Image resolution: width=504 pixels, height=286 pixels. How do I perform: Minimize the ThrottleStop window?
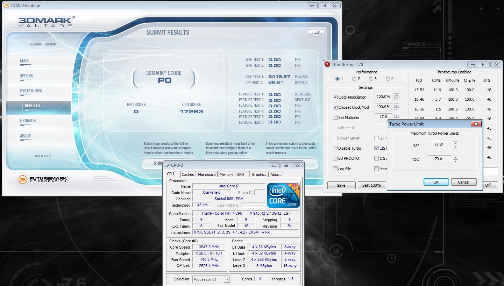pyautogui.click(x=473, y=64)
